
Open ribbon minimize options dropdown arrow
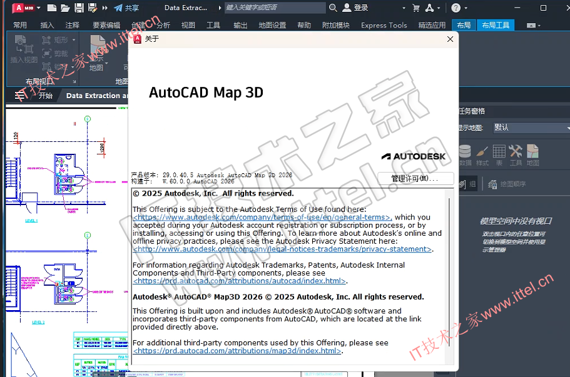pyautogui.click(x=539, y=26)
